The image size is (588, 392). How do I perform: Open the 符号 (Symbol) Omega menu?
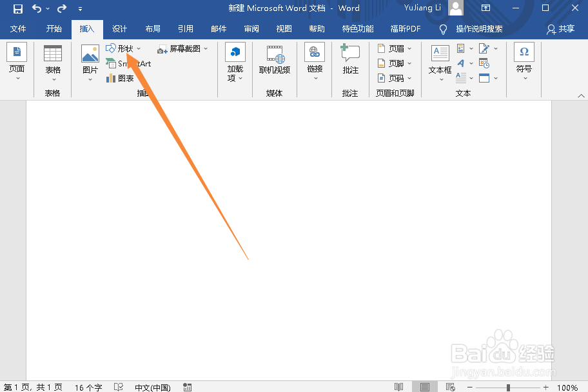click(x=524, y=62)
